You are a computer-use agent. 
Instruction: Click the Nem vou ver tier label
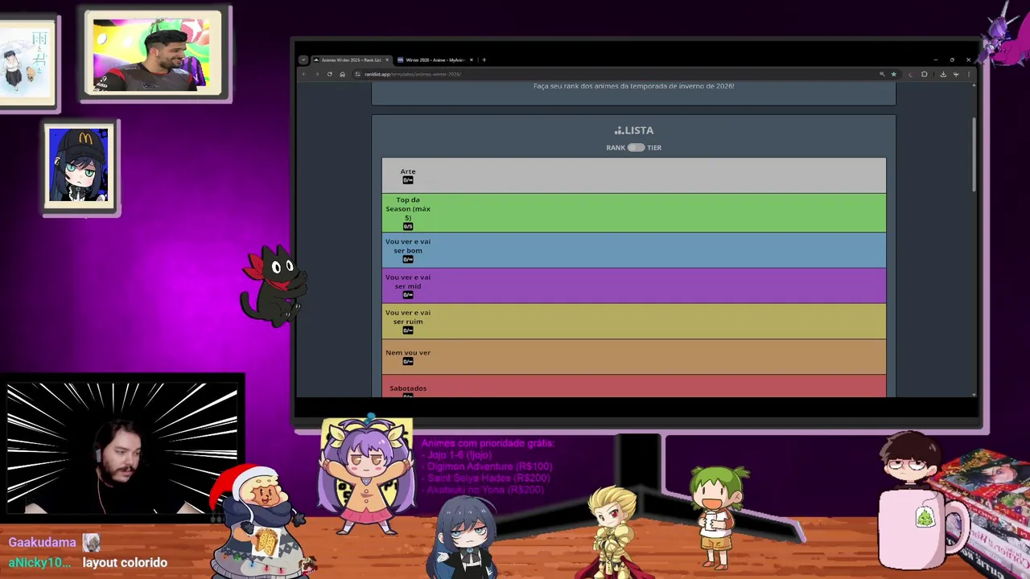pos(408,352)
